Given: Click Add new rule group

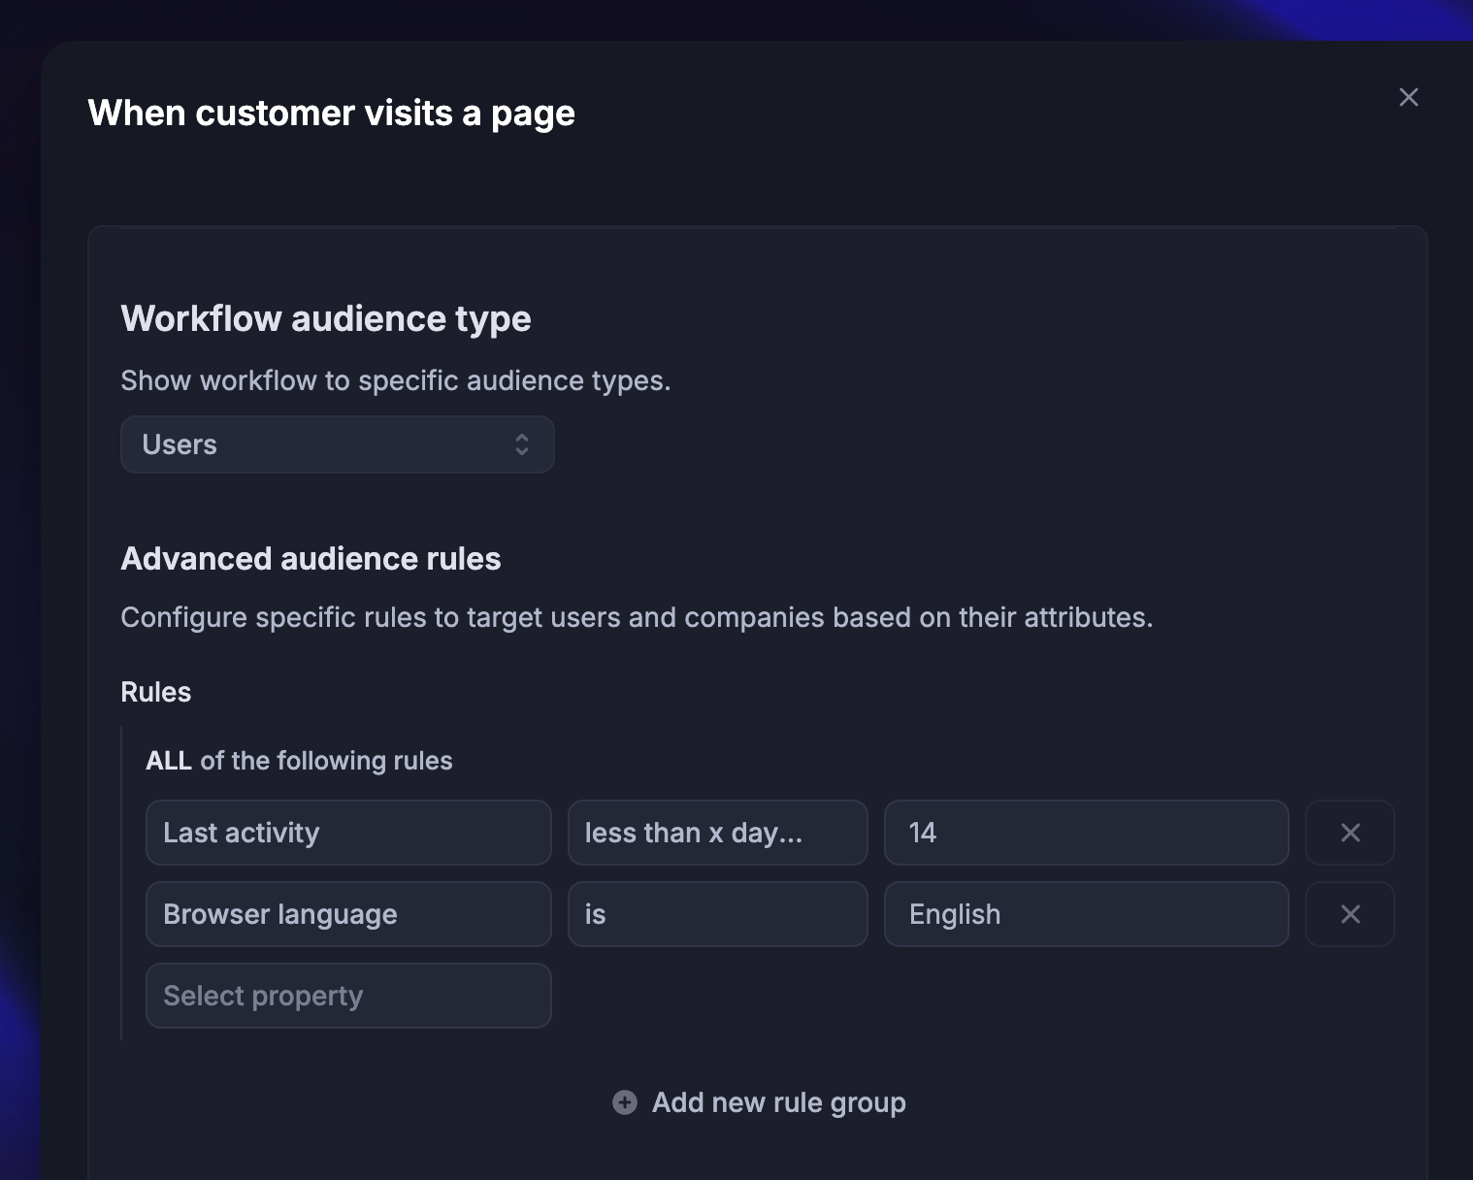Looking at the screenshot, I should pos(759,1102).
